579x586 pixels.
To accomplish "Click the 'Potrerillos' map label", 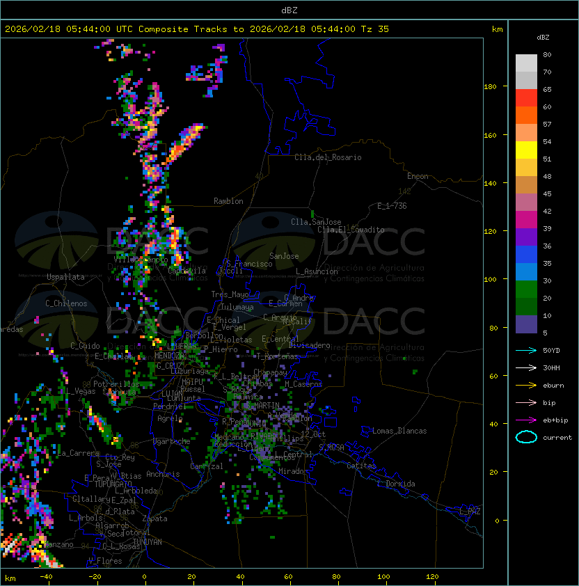I will (x=116, y=384).
